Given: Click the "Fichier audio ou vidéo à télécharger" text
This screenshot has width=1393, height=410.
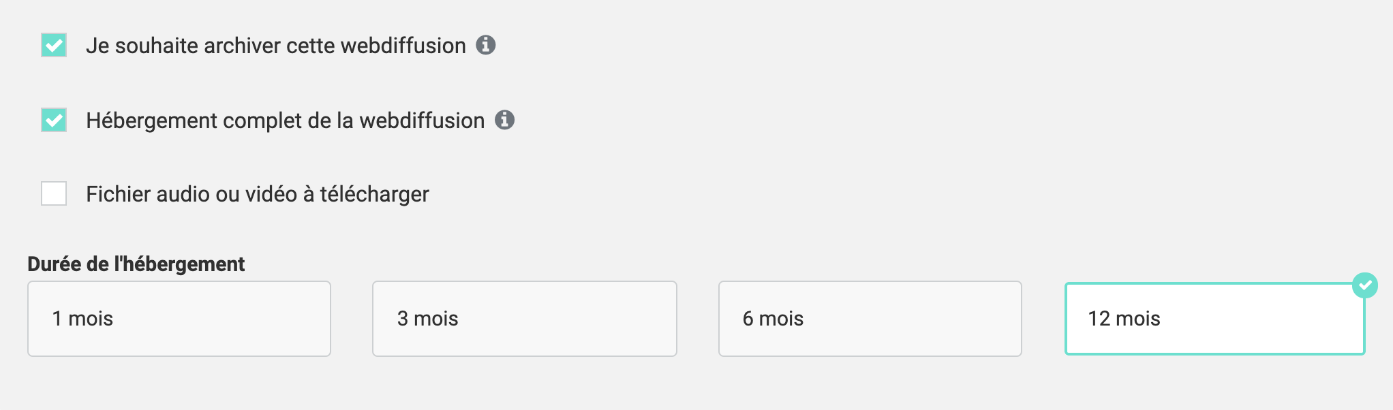Looking at the screenshot, I should pyautogui.click(x=257, y=194).
